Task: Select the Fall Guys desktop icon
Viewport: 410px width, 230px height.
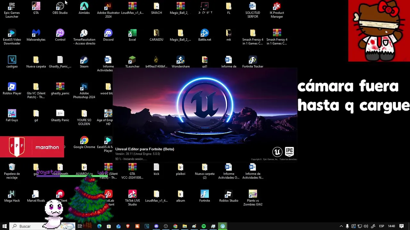Action: tap(12, 116)
